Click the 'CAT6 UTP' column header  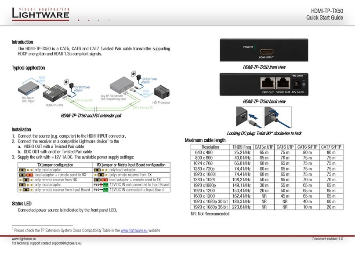pyautogui.click(x=285, y=147)
